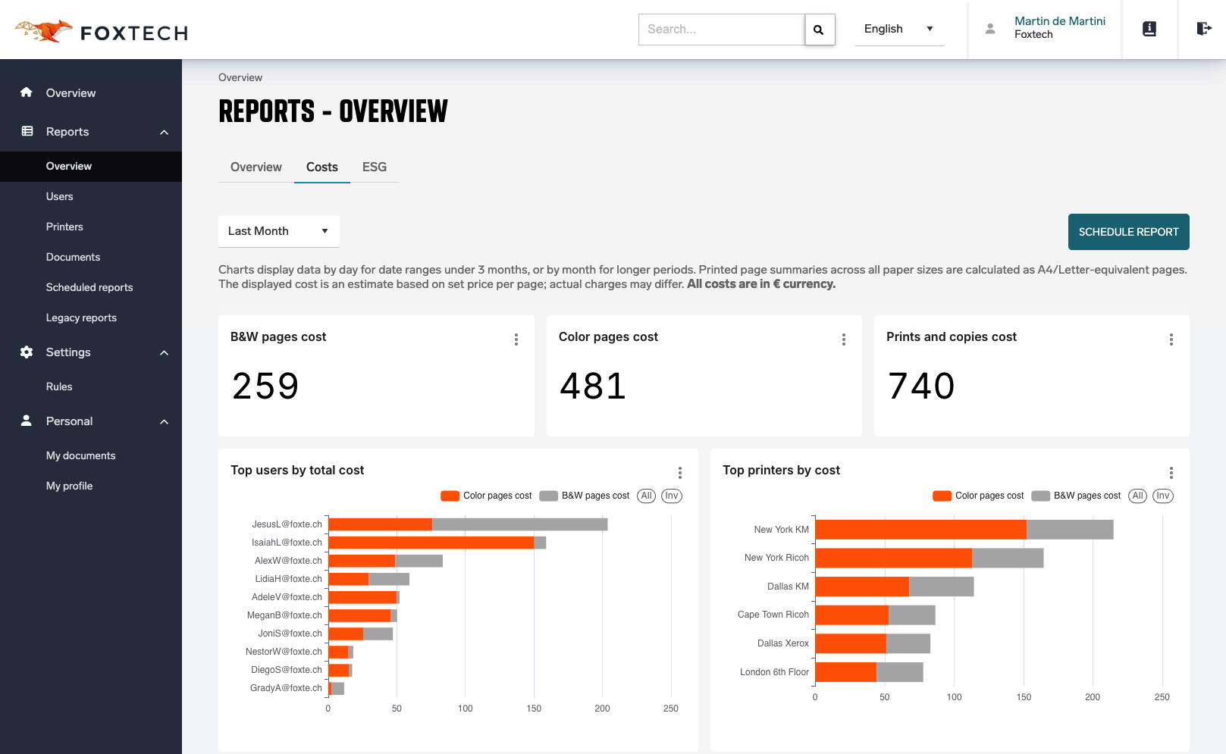Open the user manual book icon

[1149, 29]
